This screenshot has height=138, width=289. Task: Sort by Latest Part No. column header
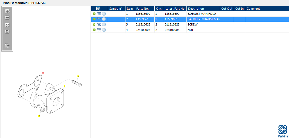pos(175,9)
